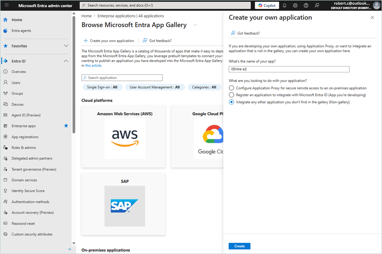Open the Amazon Web Services (AWS) card

point(124,137)
